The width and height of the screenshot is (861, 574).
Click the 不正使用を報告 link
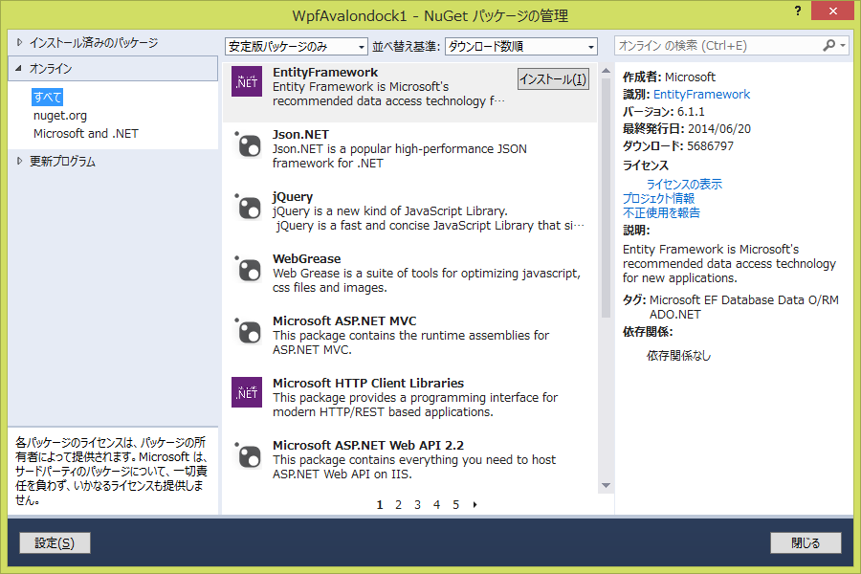[661, 212]
